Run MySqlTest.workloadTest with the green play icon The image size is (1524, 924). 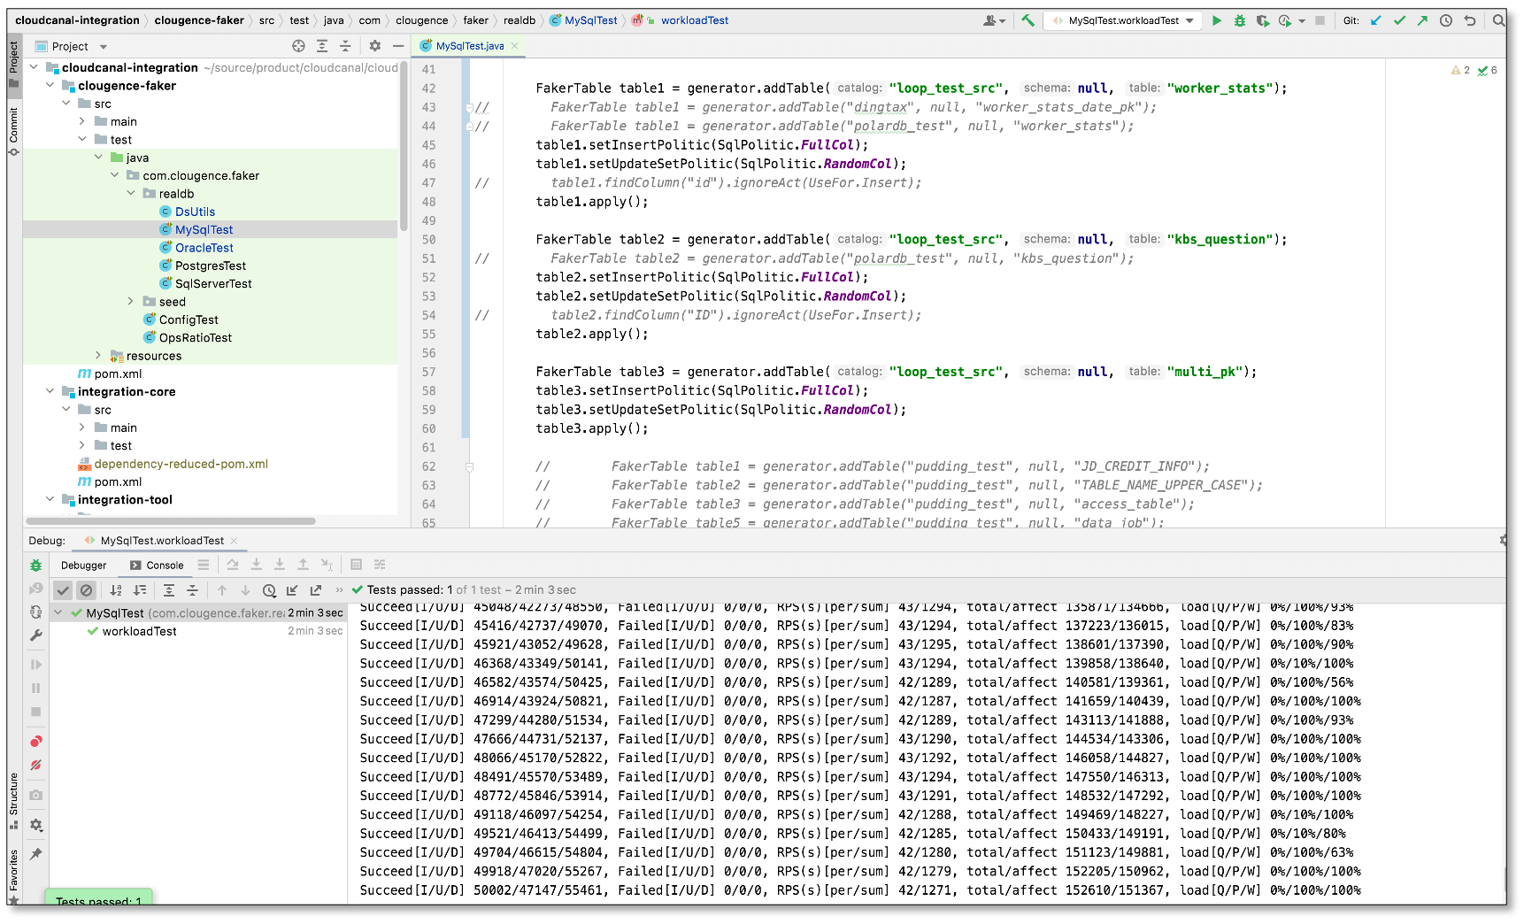[x=1217, y=20]
